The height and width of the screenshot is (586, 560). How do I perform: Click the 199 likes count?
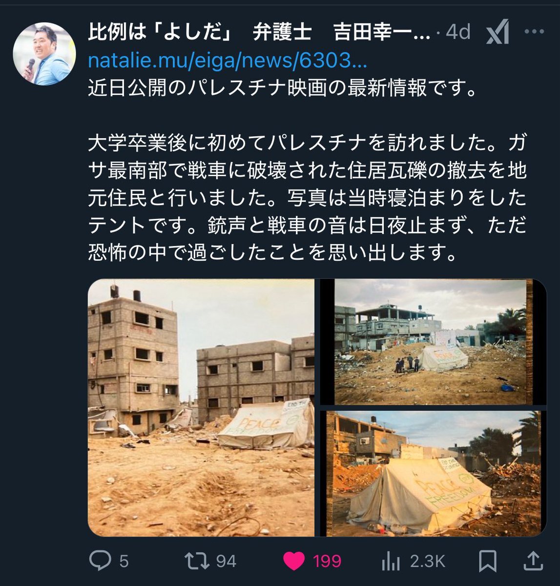click(327, 561)
